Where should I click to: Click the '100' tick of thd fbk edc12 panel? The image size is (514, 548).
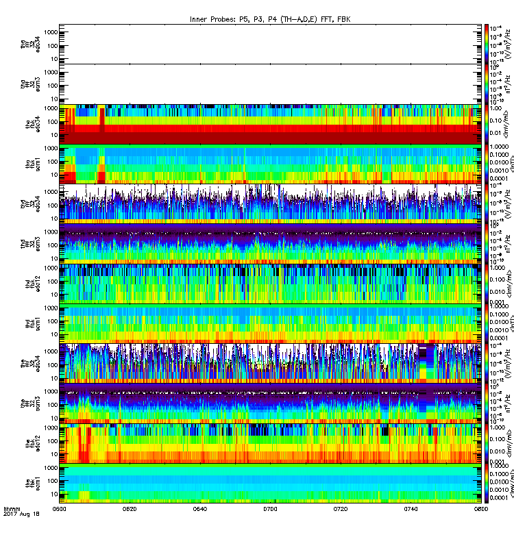(53, 282)
